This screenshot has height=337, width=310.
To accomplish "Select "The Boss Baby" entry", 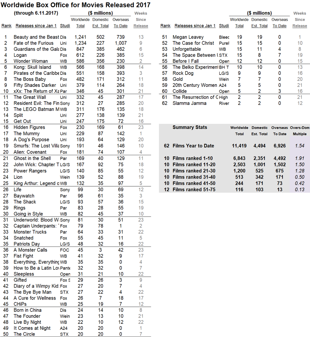I will 30,79.
